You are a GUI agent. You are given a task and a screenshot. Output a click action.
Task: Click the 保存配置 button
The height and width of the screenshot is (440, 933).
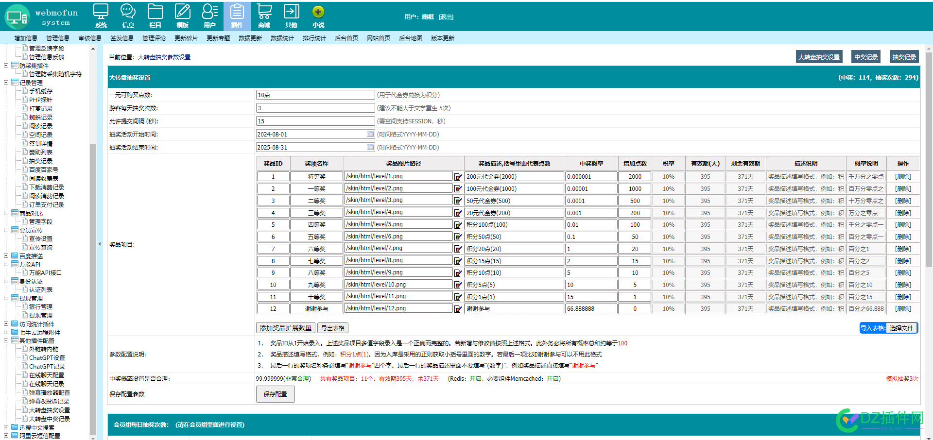click(x=275, y=394)
